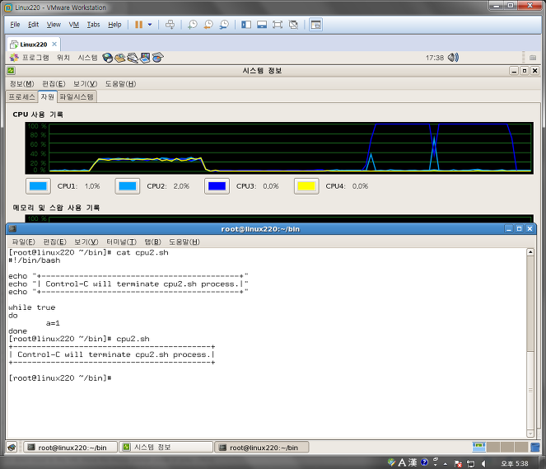Screen dimensions: 546x469
Task: Launch the fourth panel launcher icon
Action: [x=145, y=58]
